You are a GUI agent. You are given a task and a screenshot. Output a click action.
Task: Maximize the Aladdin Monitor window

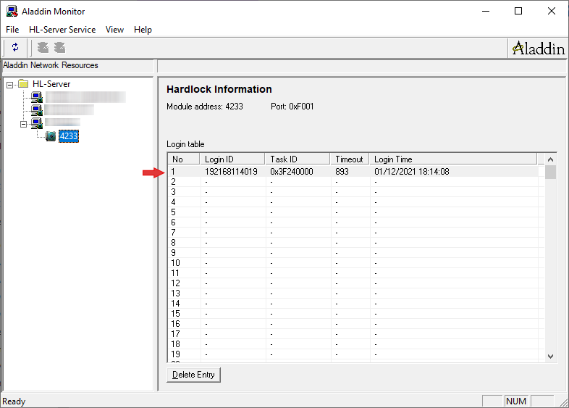[518, 12]
